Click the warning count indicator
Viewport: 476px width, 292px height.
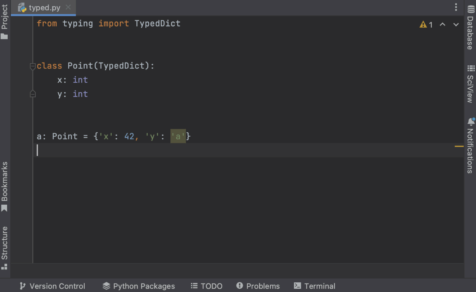426,25
